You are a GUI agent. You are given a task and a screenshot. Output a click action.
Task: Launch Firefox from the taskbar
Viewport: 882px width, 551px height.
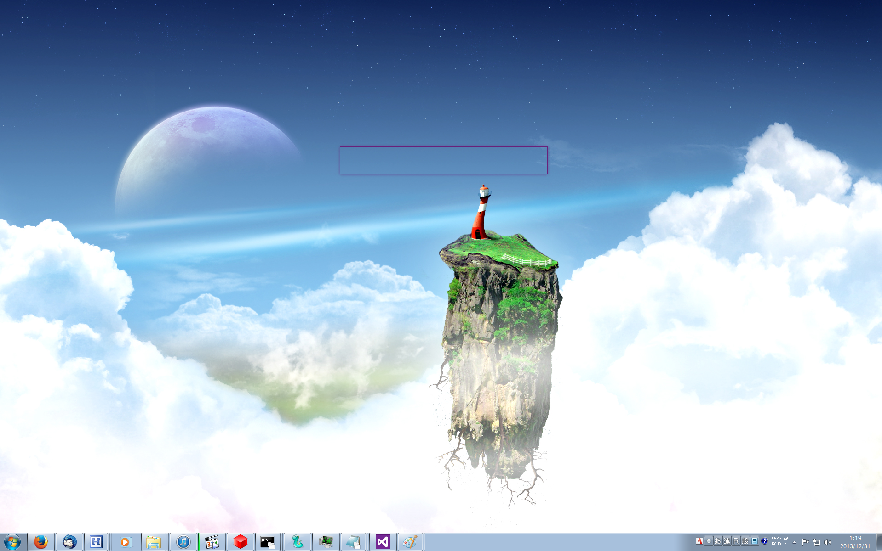click(x=41, y=542)
